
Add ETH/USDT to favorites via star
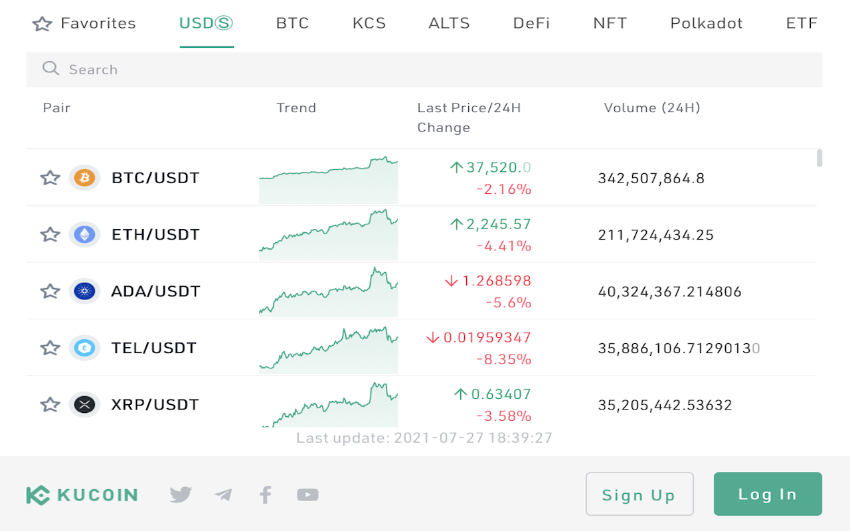point(50,234)
